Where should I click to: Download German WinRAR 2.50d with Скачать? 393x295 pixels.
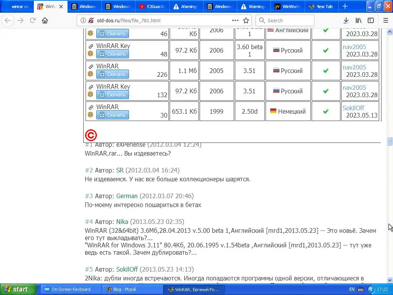click(x=112, y=115)
